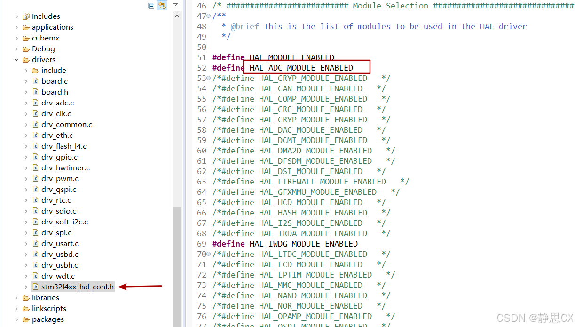Click HAL_GFXMMU_MODULE_ENABLED on line 64
Image resolution: width=575 pixels, height=327 pixels.
pyautogui.click(x=317, y=192)
